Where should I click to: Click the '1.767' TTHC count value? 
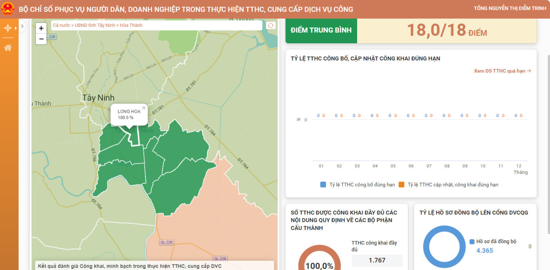click(377, 260)
